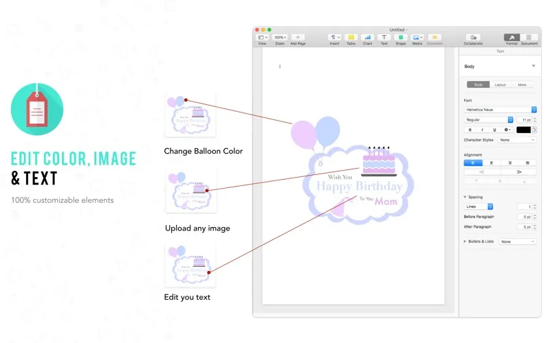Open the Document inspector
The width and height of the screenshot is (550, 343).
coord(529,38)
